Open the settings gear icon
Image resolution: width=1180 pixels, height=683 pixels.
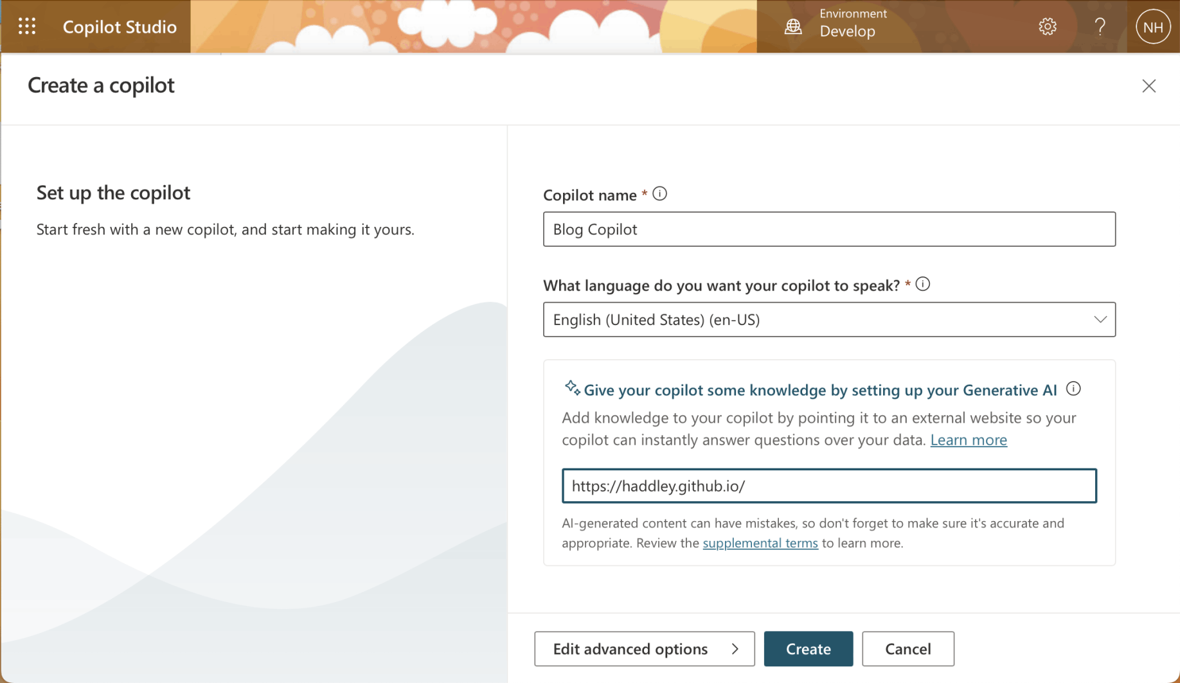(1048, 26)
